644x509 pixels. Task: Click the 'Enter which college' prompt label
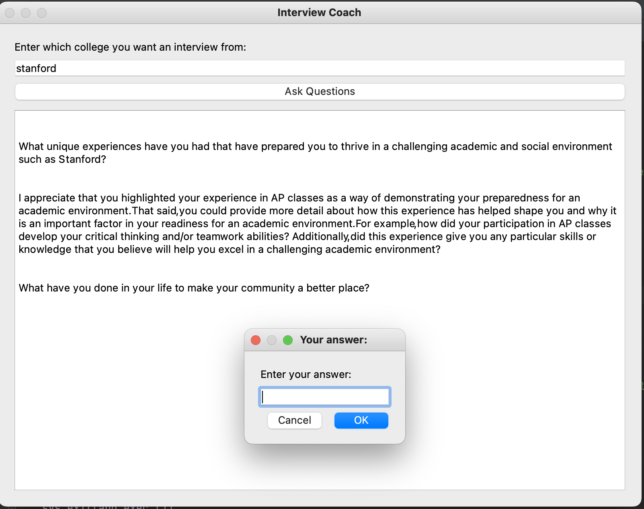[x=130, y=47]
